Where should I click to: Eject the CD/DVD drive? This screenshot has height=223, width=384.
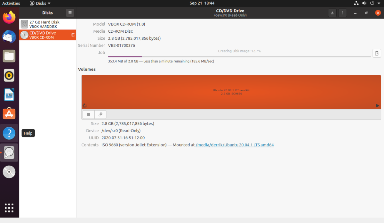point(332,13)
